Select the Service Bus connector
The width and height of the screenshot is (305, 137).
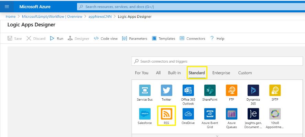[144, 90]
